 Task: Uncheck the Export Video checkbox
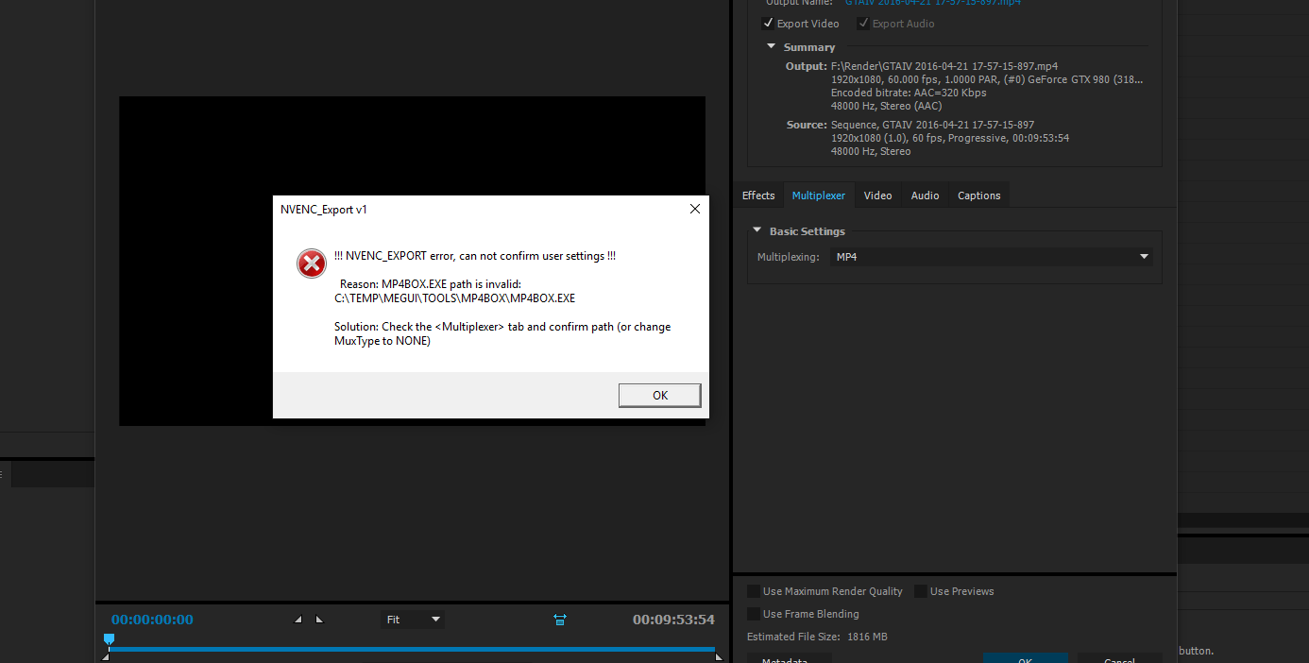pos(768,23)
